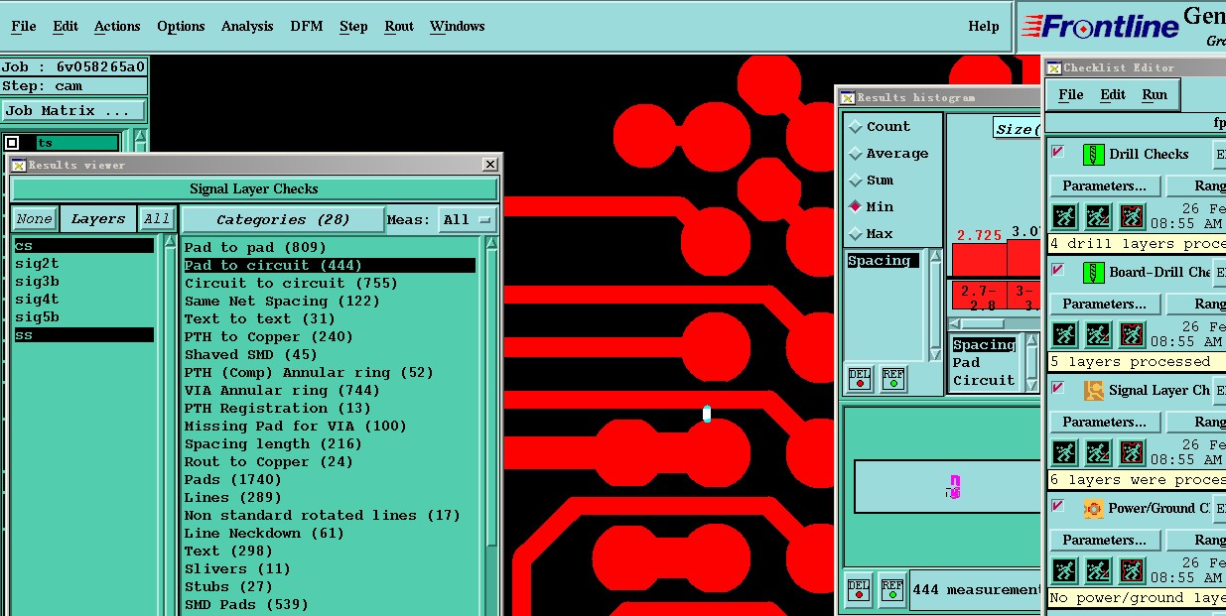Click the Drill Checks drill icon
The height and width of the screenshot is (616, 1226).
pos(1093,154)
